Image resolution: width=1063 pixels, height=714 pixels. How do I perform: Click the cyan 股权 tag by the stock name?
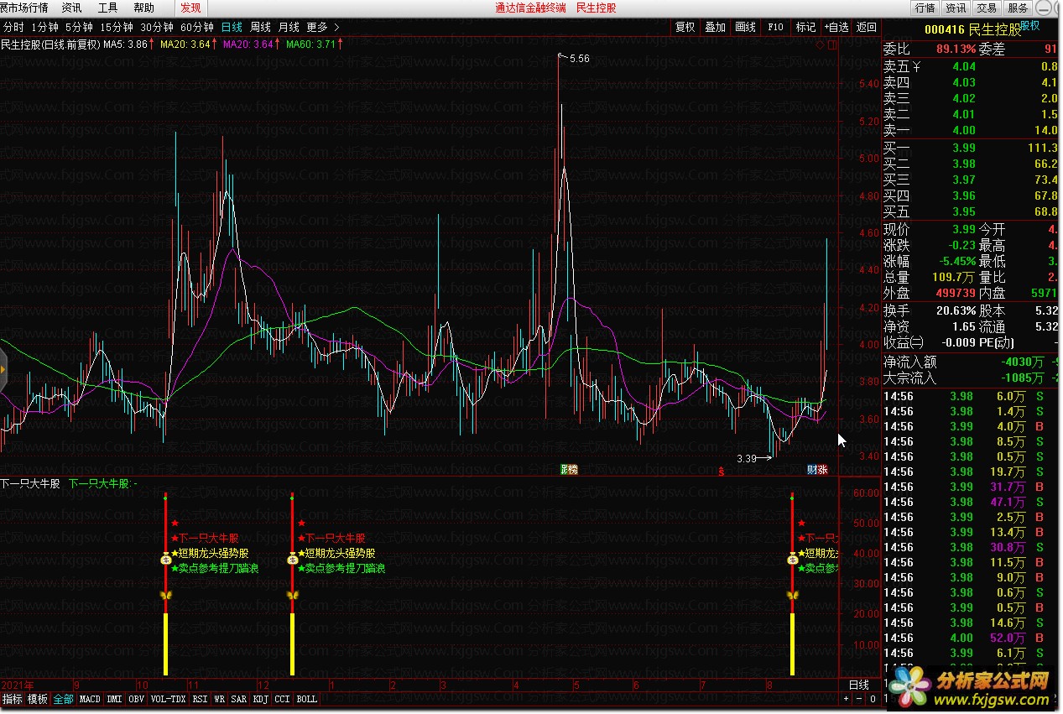coord(1030,25)
